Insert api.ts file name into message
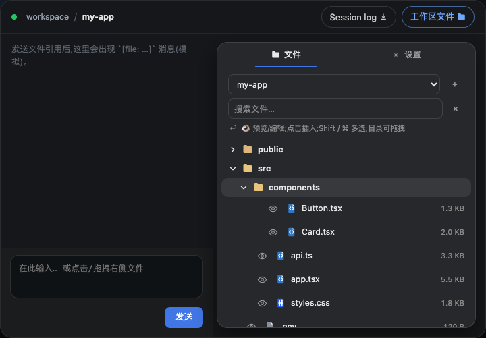Viewport: 486px width, 338px height. click(301, 256)
